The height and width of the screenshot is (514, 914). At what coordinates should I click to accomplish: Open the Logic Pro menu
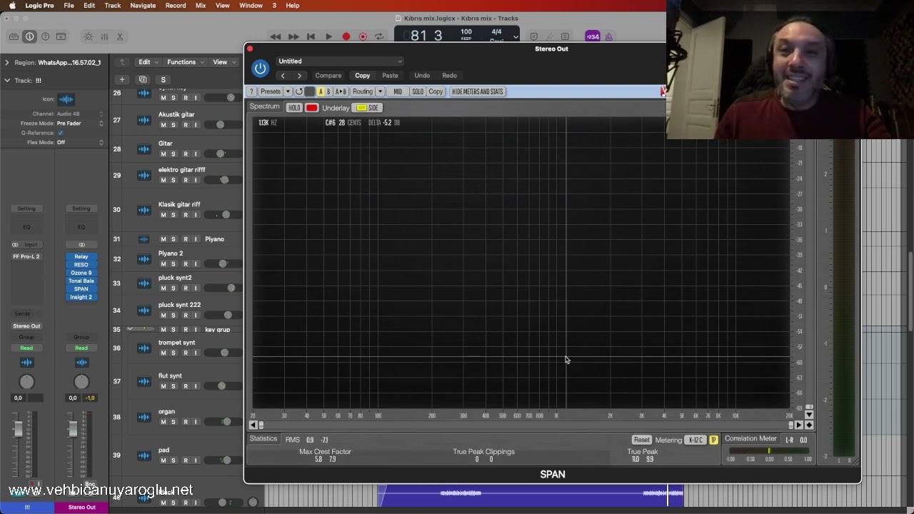coord(39,5)
